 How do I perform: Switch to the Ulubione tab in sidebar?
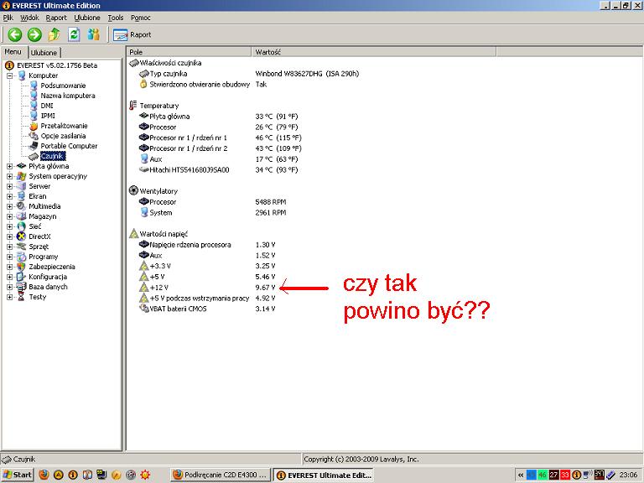tap(44, 53)
